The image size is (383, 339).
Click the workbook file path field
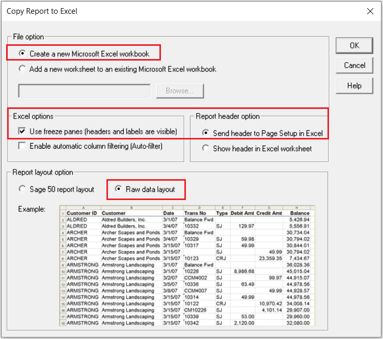[84, 91]
